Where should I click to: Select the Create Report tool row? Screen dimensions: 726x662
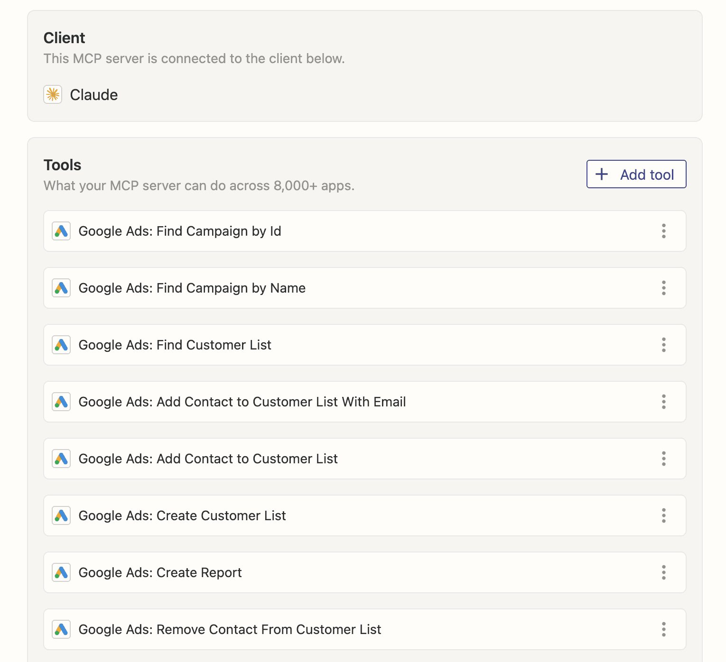[332, 572]
